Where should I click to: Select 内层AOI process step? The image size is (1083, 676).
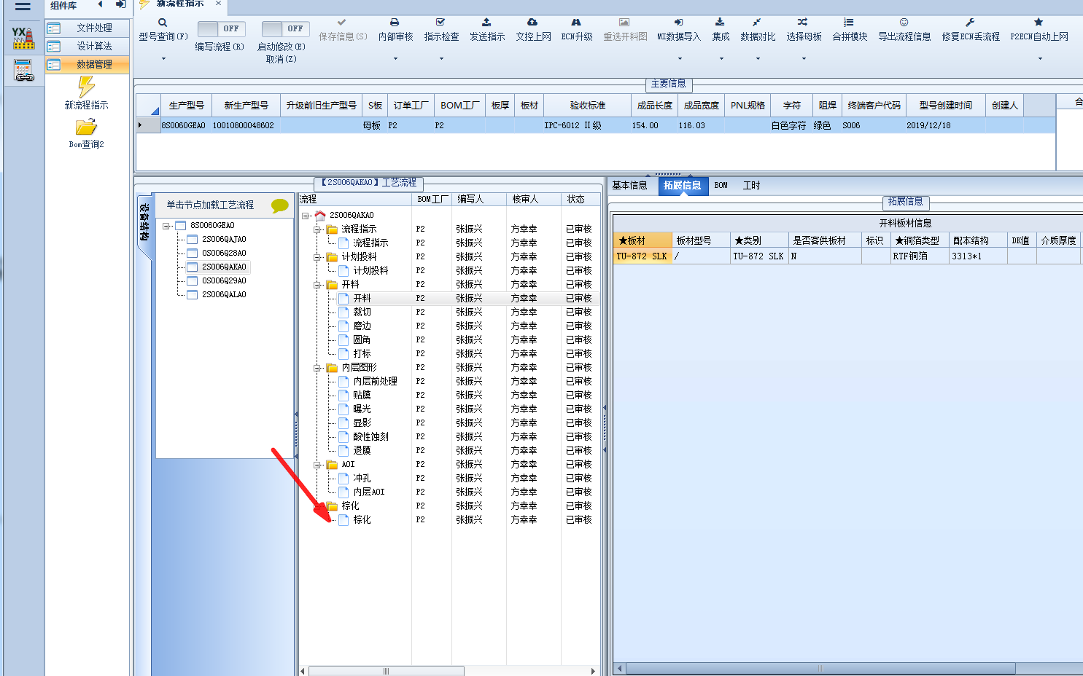369,492
